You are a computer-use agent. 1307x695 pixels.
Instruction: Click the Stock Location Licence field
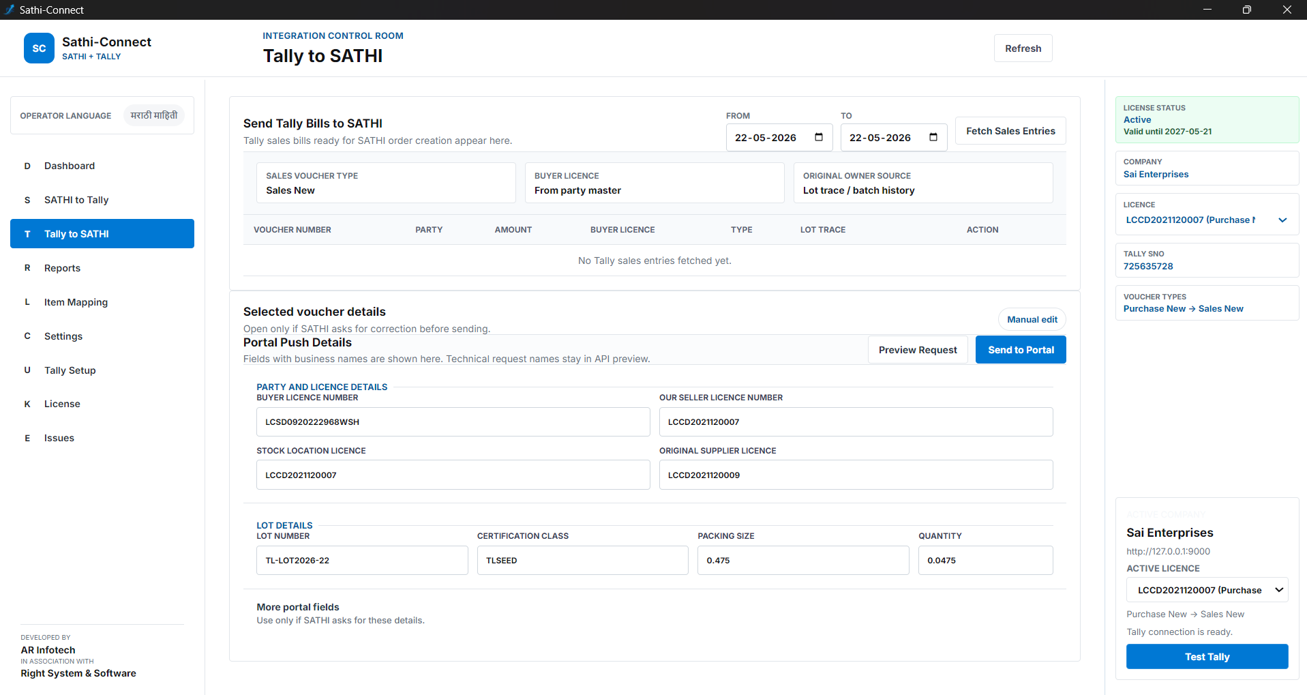pos(453,475)
